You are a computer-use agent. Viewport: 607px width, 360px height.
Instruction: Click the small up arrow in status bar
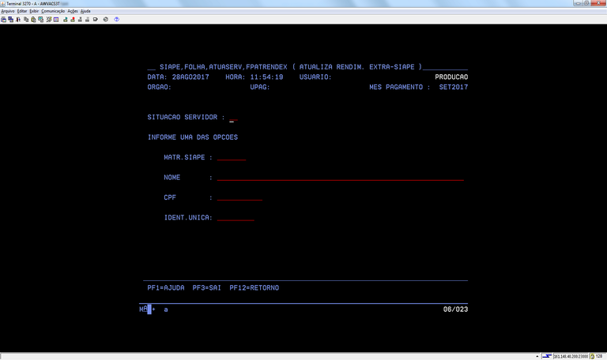point(537,356)
